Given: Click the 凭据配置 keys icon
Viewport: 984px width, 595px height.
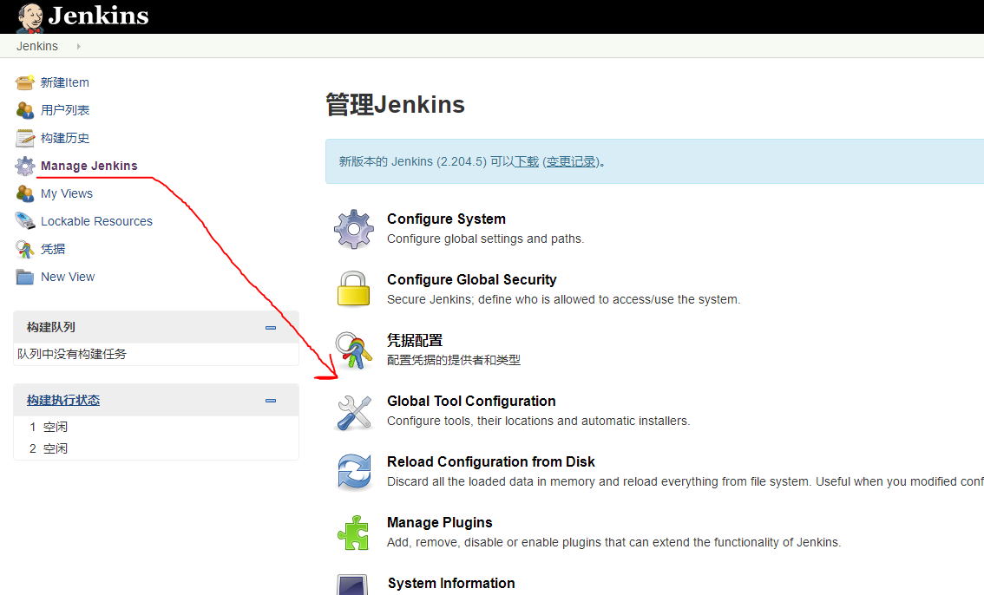Looking at the screenshot, I should click(x=354, y=350).
